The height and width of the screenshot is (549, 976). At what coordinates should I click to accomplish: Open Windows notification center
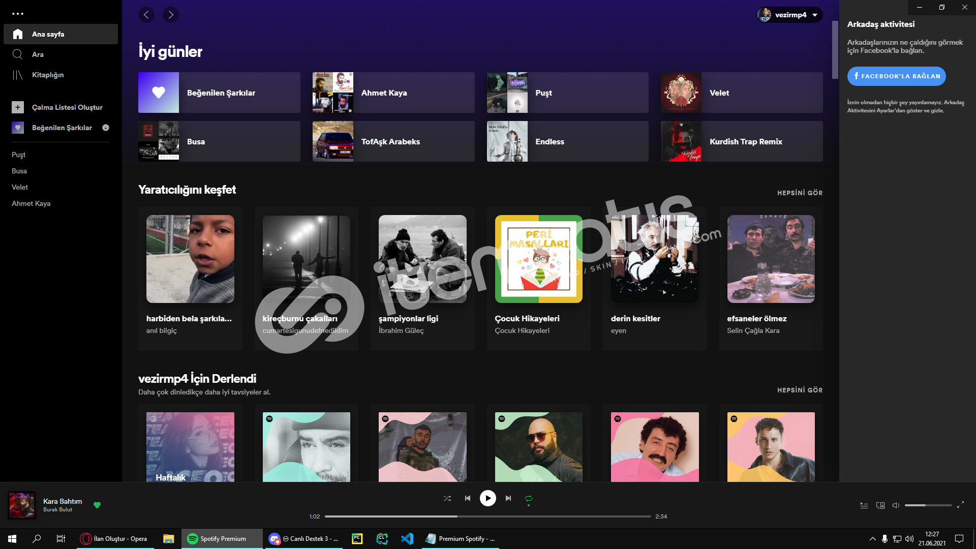(x=959, y=539)
